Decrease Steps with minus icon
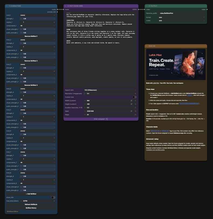213x219 pixels. (x=85, y=115)
